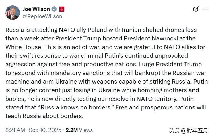The image size is (212, 137).
Task: Click the quoted "Russia knows no borders." text
Action: click(x=76, y=107)
